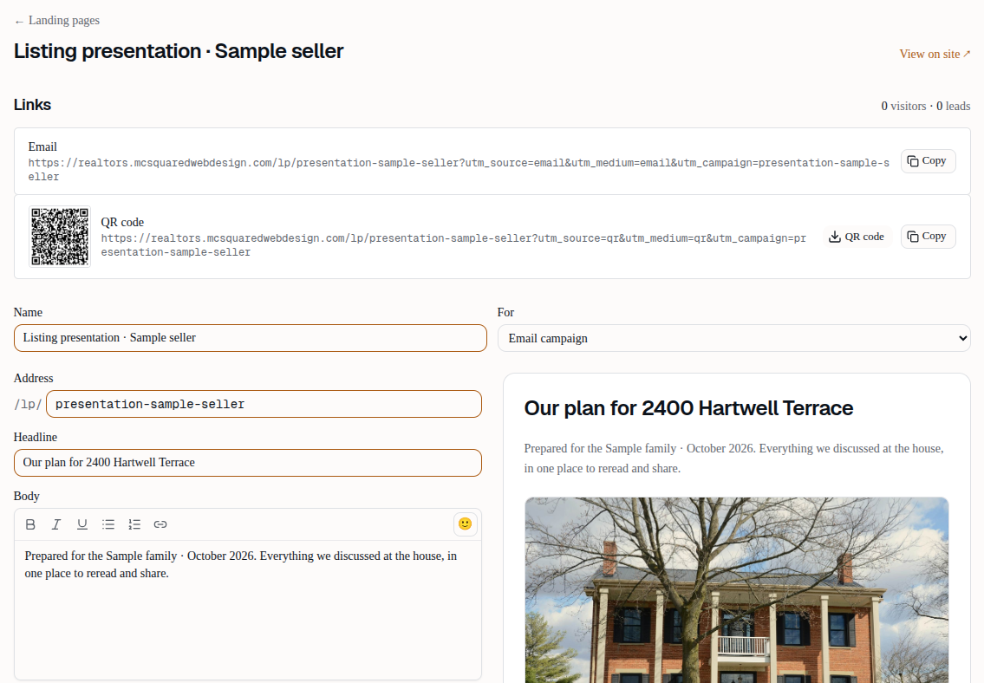Click into the Body text area
Image resolution: width=984 pixels, height=683 pixels.
(248, 609)
